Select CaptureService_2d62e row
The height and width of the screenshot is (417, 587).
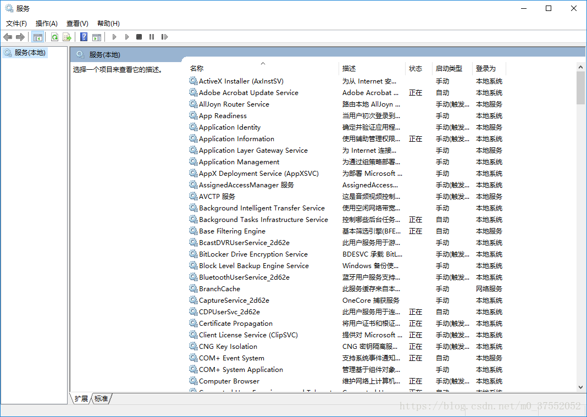(234, 300)
